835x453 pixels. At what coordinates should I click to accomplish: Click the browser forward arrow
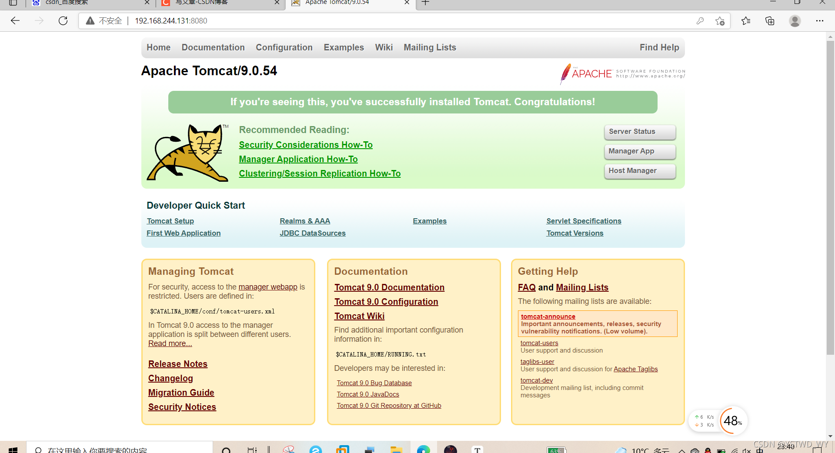tap(39, 21)
